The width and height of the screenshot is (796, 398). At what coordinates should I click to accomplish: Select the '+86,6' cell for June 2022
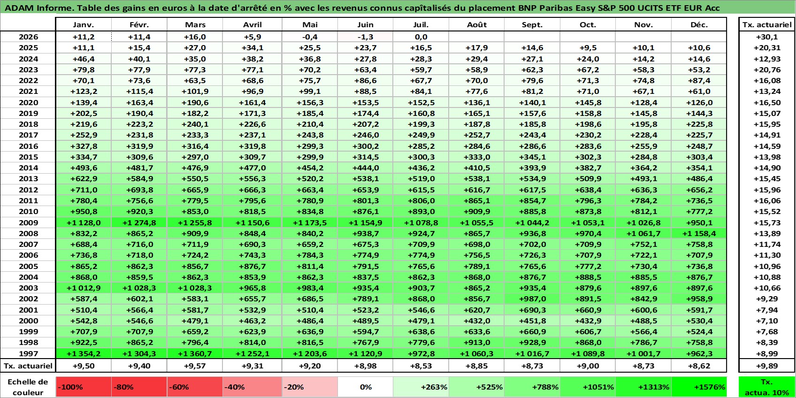tap(366, 80)
